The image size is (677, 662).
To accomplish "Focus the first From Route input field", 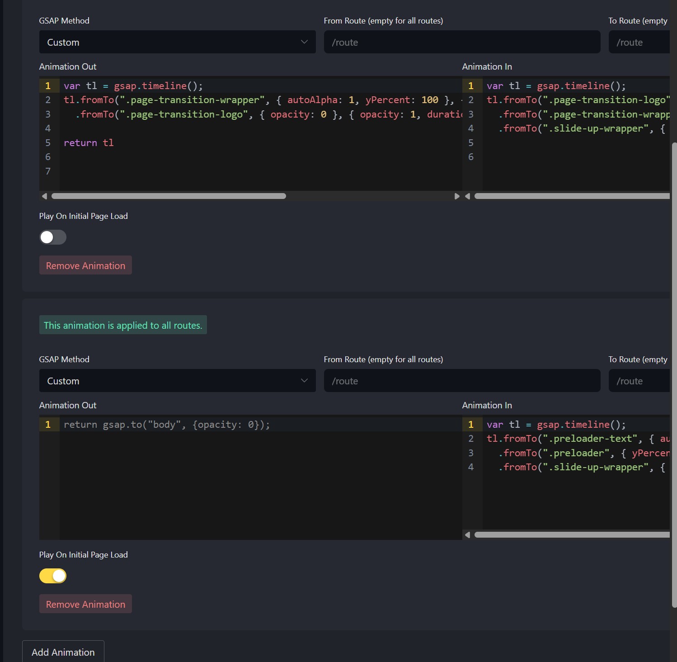I will pyautogui.click(x=462, y=42).
